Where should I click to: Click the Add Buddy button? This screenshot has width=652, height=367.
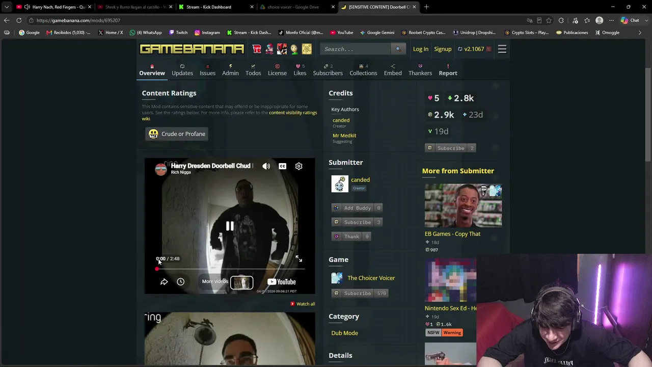point(357,208)
